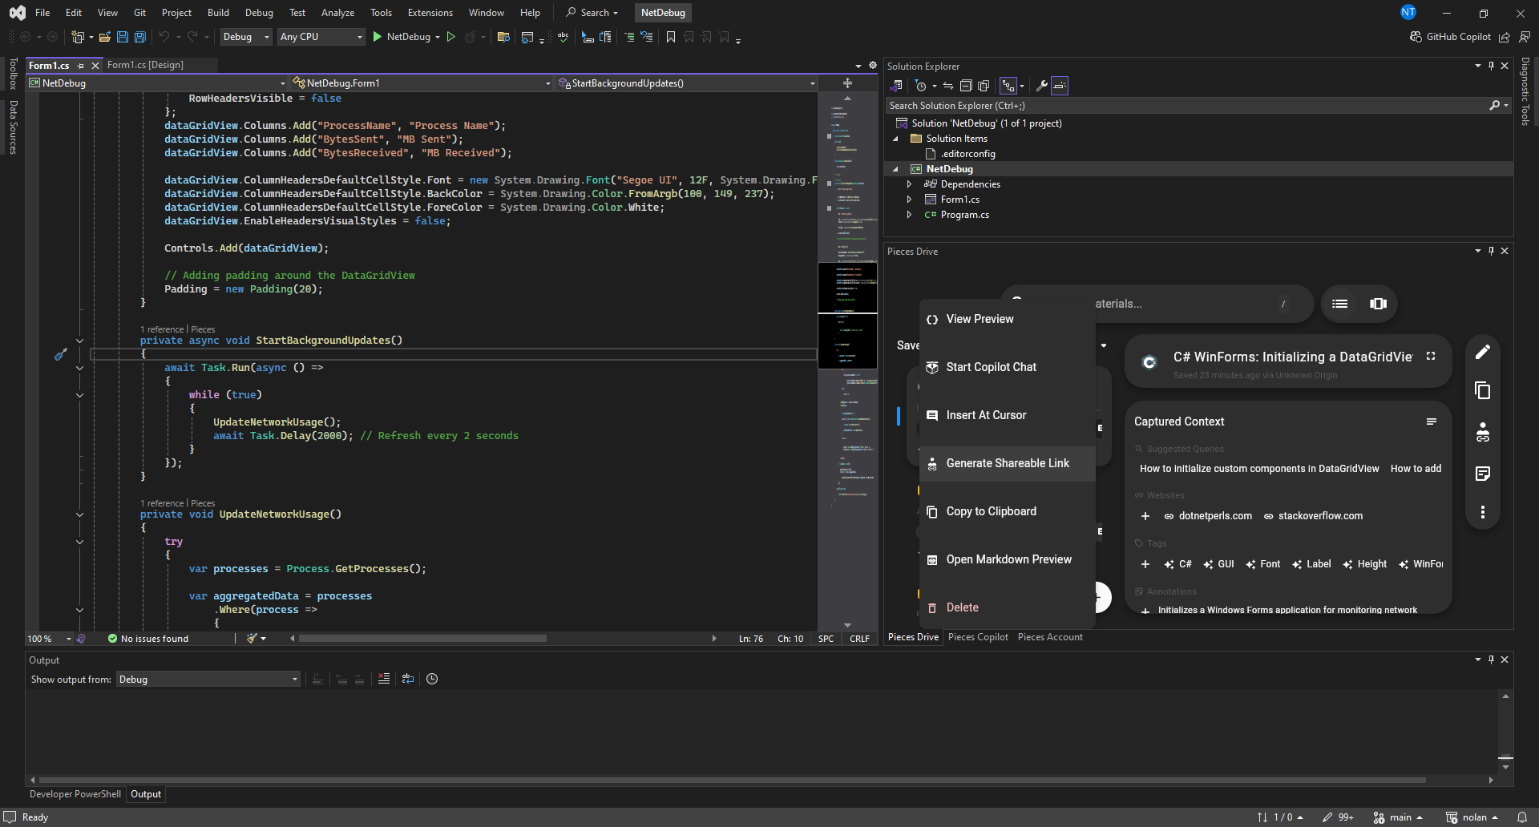1539x827 pixels.
Task: Click the Output panel horizontal scrollbar
Action: point(732,780)
